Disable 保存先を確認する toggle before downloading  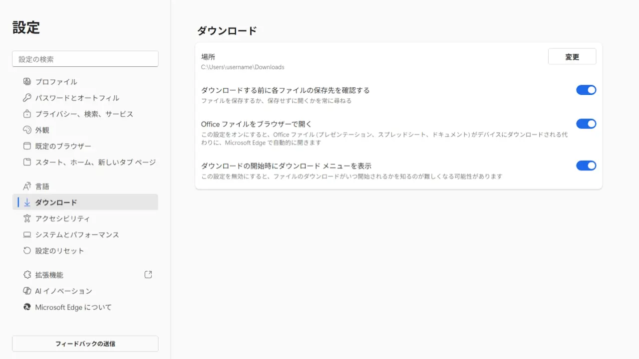click(x=586, y=90)
